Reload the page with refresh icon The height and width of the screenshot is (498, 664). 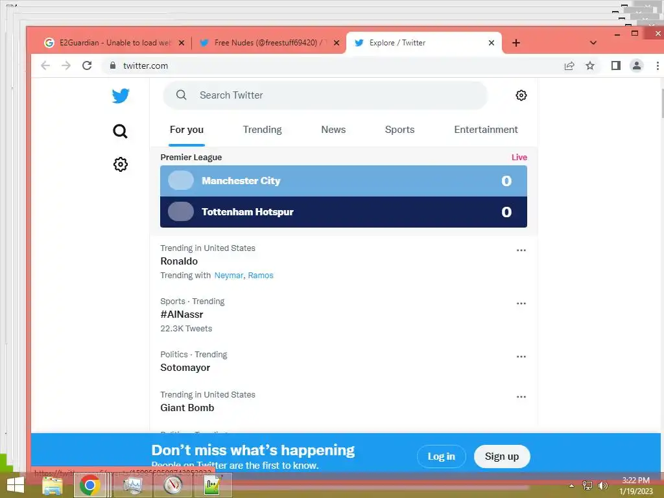(x=87, y=65)
